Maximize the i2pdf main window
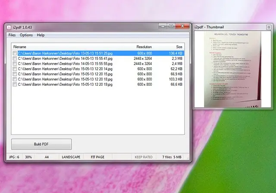 pos(171,26)
